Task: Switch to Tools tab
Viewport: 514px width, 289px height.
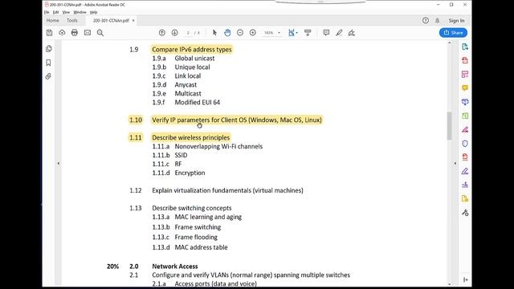Action: point(71,20)
